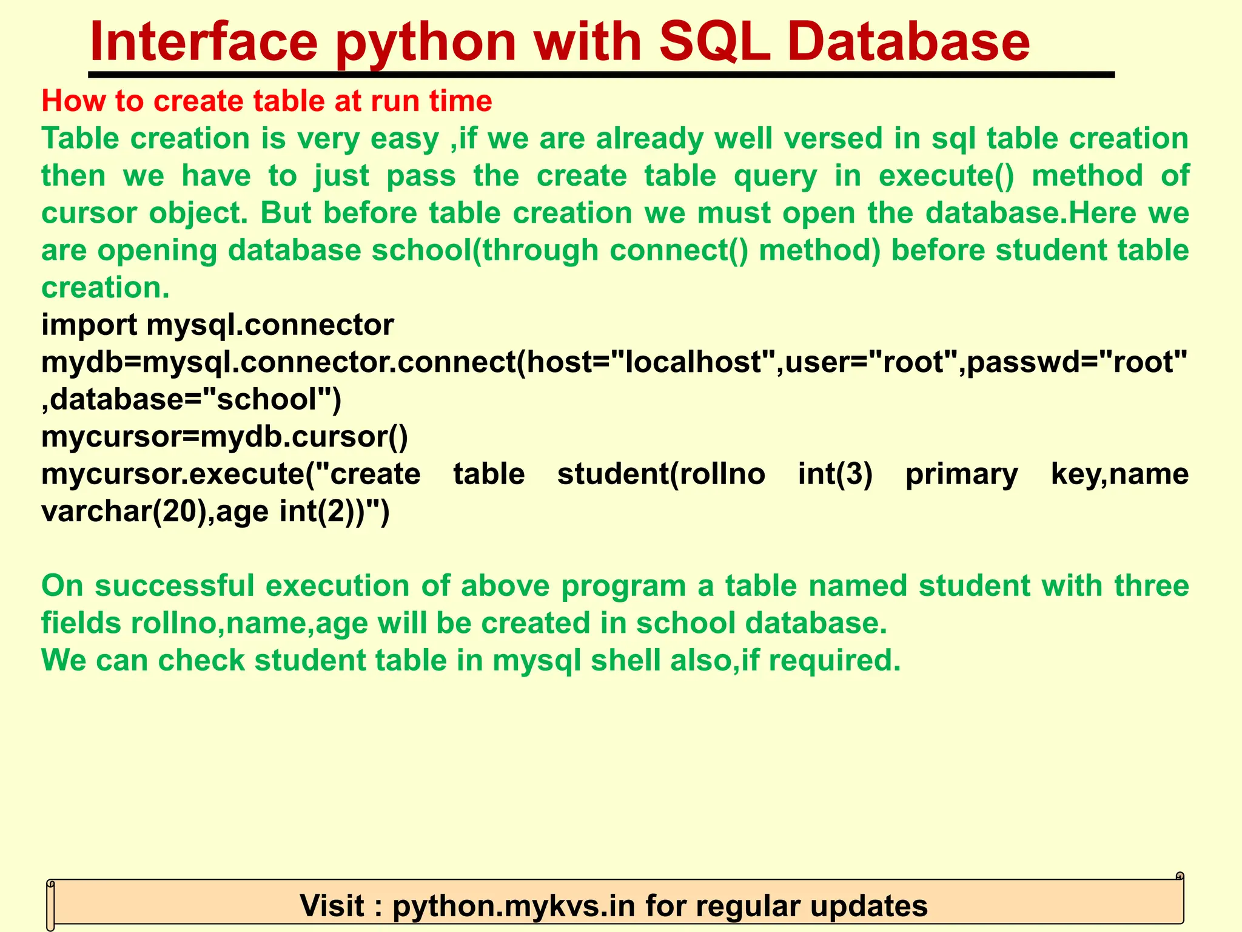Click the 'mydb=mysql.connector.connect' code text
This screenshot has width=1242, height=932.
279,362
